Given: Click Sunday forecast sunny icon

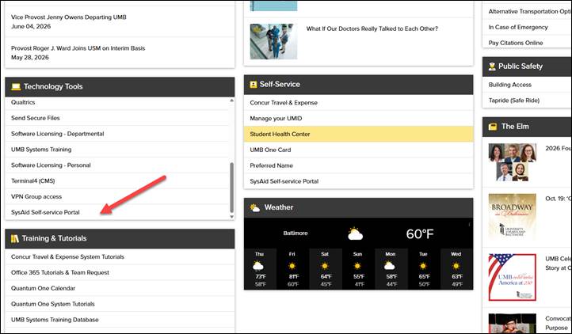Looking at the screenshot, I should (x=357, y=266).
